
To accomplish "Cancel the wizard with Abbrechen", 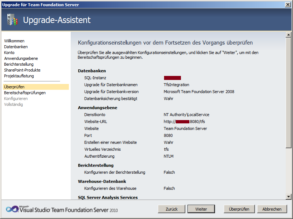I will point(272,209).
